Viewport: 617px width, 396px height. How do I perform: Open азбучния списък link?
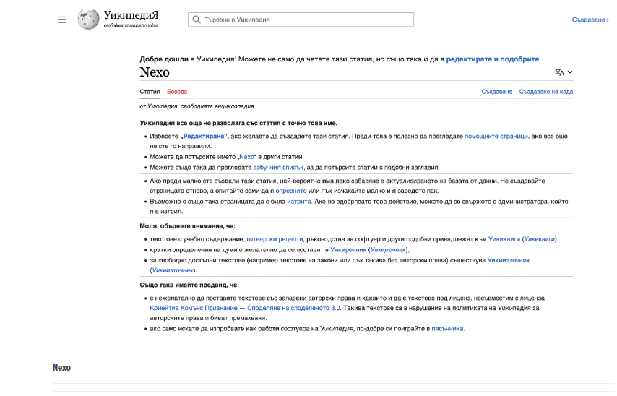point(278,168)
